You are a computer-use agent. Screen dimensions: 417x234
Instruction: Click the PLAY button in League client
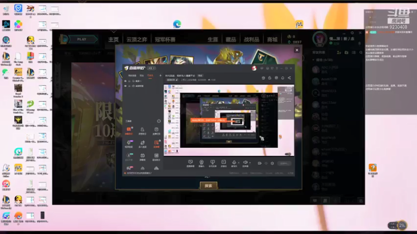[82, 40]
